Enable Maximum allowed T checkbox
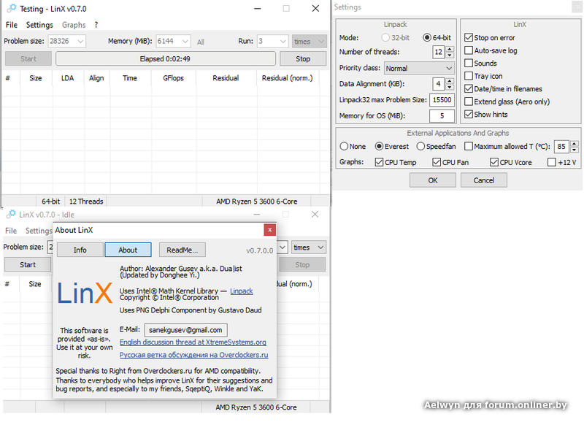Image resolution: width=584 pixels, height=422 pixels. click(x=469, y=146)
